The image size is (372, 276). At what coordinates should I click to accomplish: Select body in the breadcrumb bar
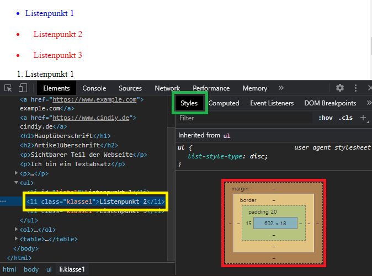[31, 269]
